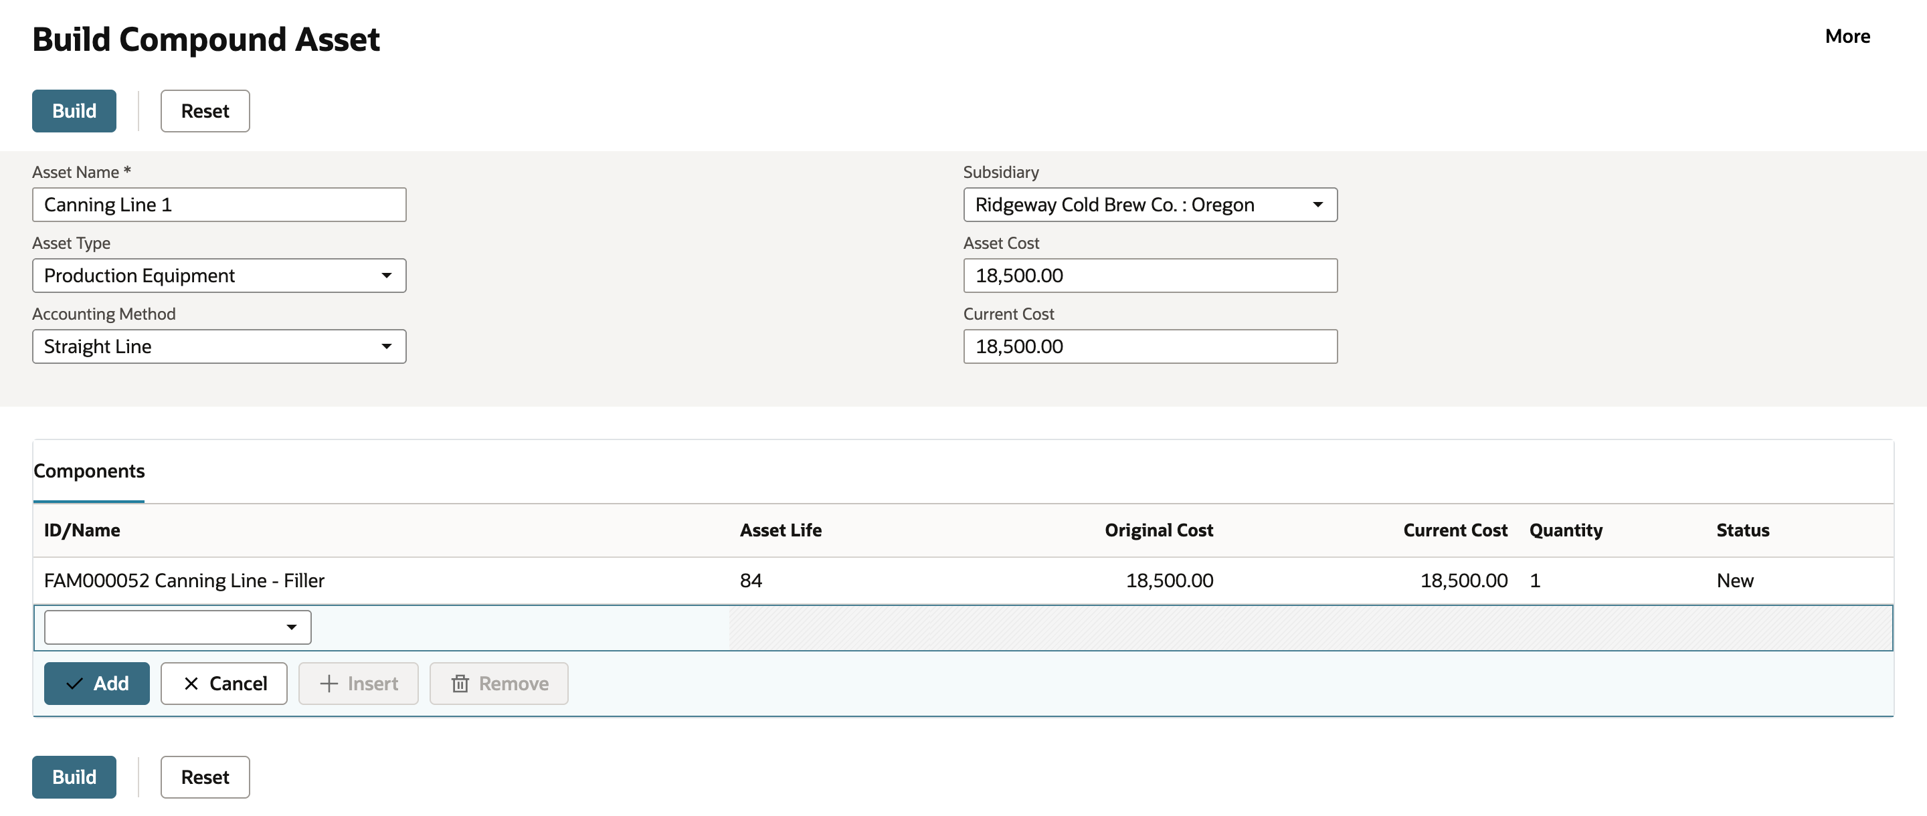Click the bottom Reset button

click(x=205, y=777)
